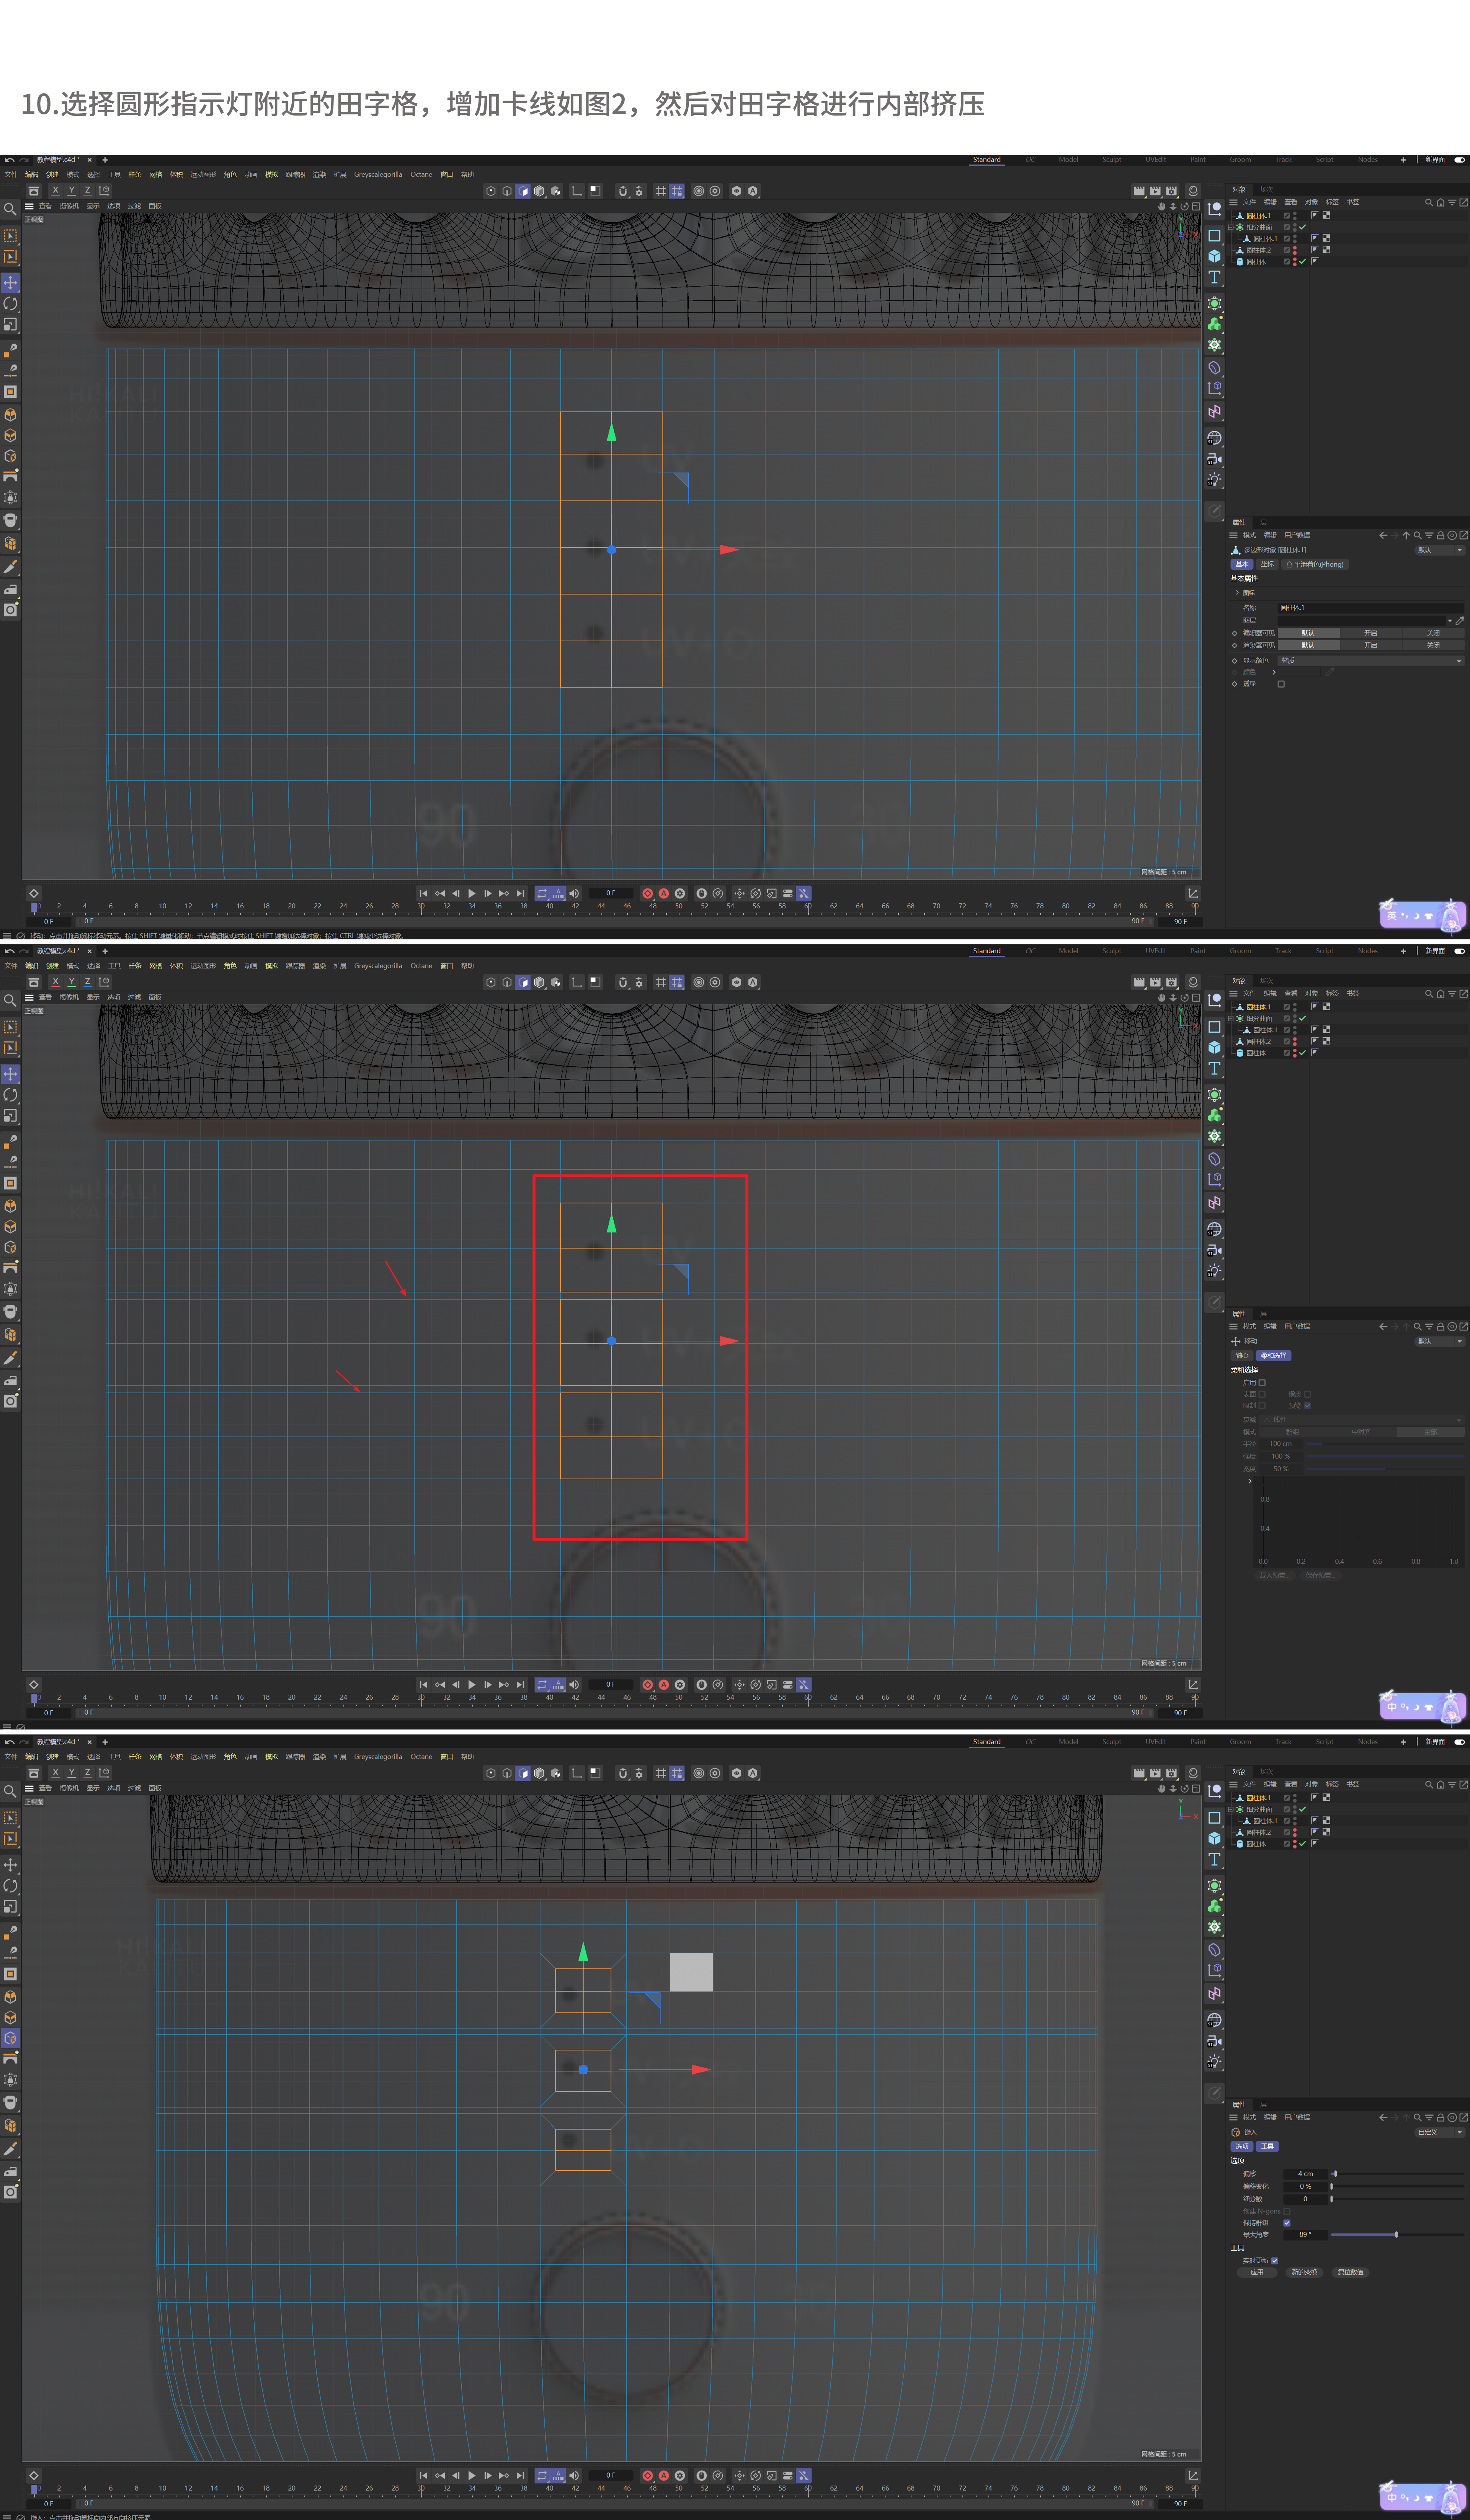Click the eyedropper icon beside the 图层 field
This screenshot has height=2520, width=1470.
(1460, 621)
